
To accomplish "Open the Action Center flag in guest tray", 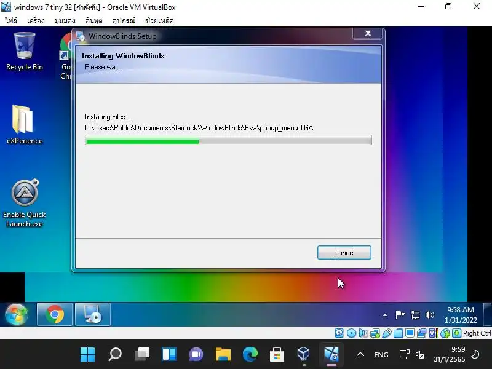I will (x=400, y=314).
